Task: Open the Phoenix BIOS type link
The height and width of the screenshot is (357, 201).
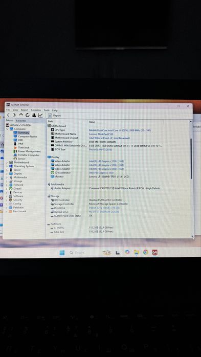Action: [100, 149]
